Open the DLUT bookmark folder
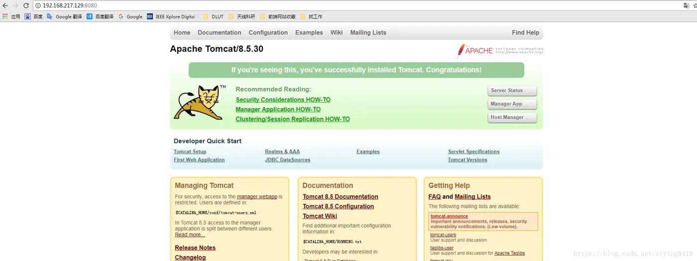The height and width of the screenshot is (261, 697). click(x=214, y=16)
